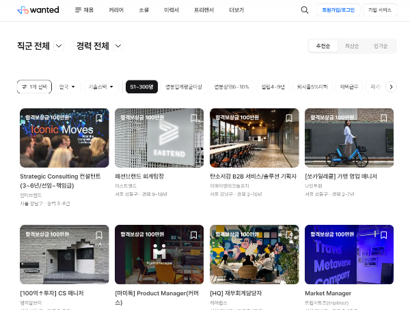Click company name 인터브랜드

(x=31, y=195)
